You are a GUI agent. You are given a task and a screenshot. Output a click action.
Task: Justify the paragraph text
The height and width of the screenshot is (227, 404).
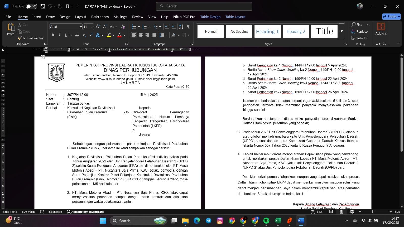click(154, 35)
